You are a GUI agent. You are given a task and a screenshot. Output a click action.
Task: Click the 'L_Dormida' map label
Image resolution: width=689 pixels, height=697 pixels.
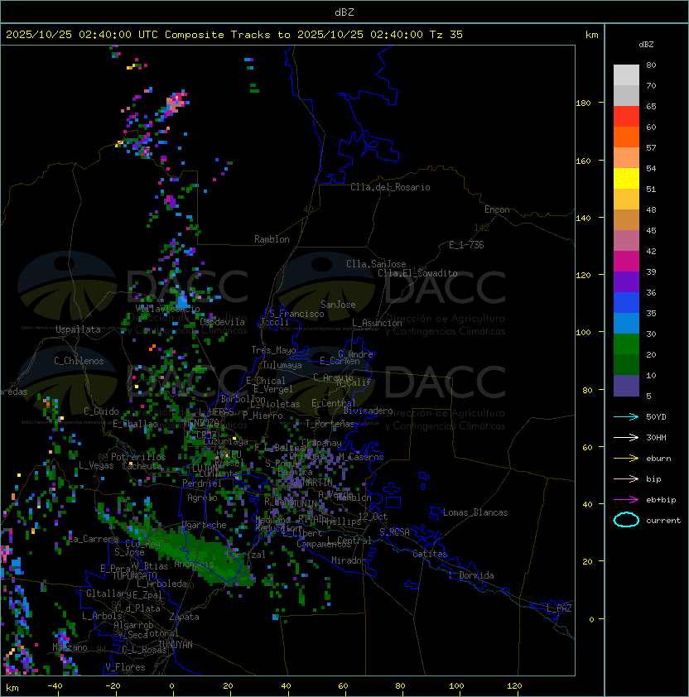[471, 575]
